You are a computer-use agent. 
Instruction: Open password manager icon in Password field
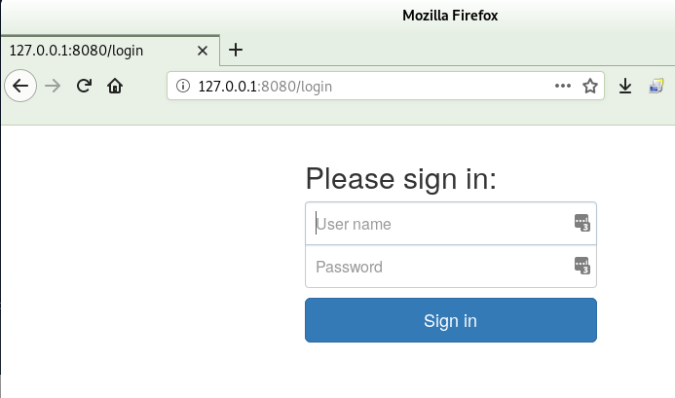coord(582,266)
